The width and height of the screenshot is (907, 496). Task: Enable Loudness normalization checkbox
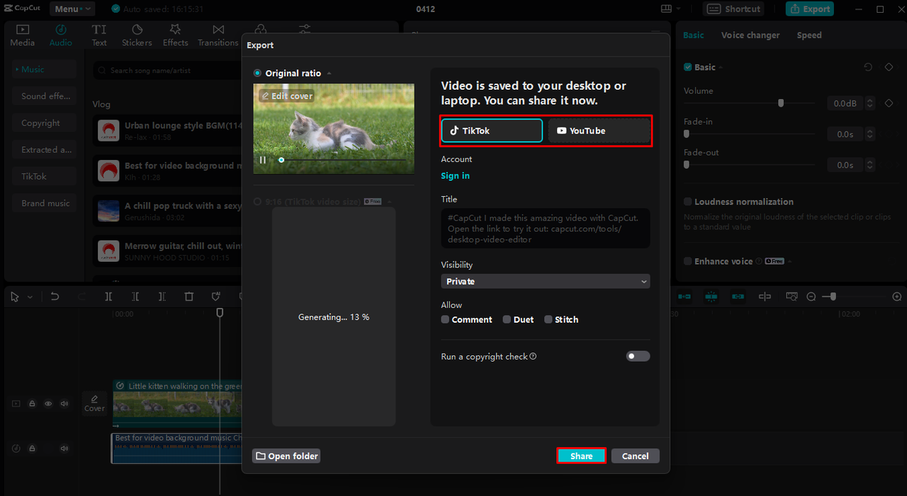click(x=687, y=202)
